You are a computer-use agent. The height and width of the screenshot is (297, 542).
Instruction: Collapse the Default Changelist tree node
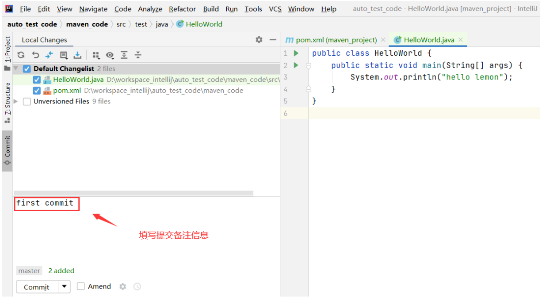click(16, 69)
